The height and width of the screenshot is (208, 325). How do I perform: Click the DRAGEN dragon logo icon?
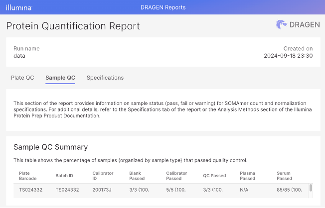pyautogui.click(x=281, y=24)
